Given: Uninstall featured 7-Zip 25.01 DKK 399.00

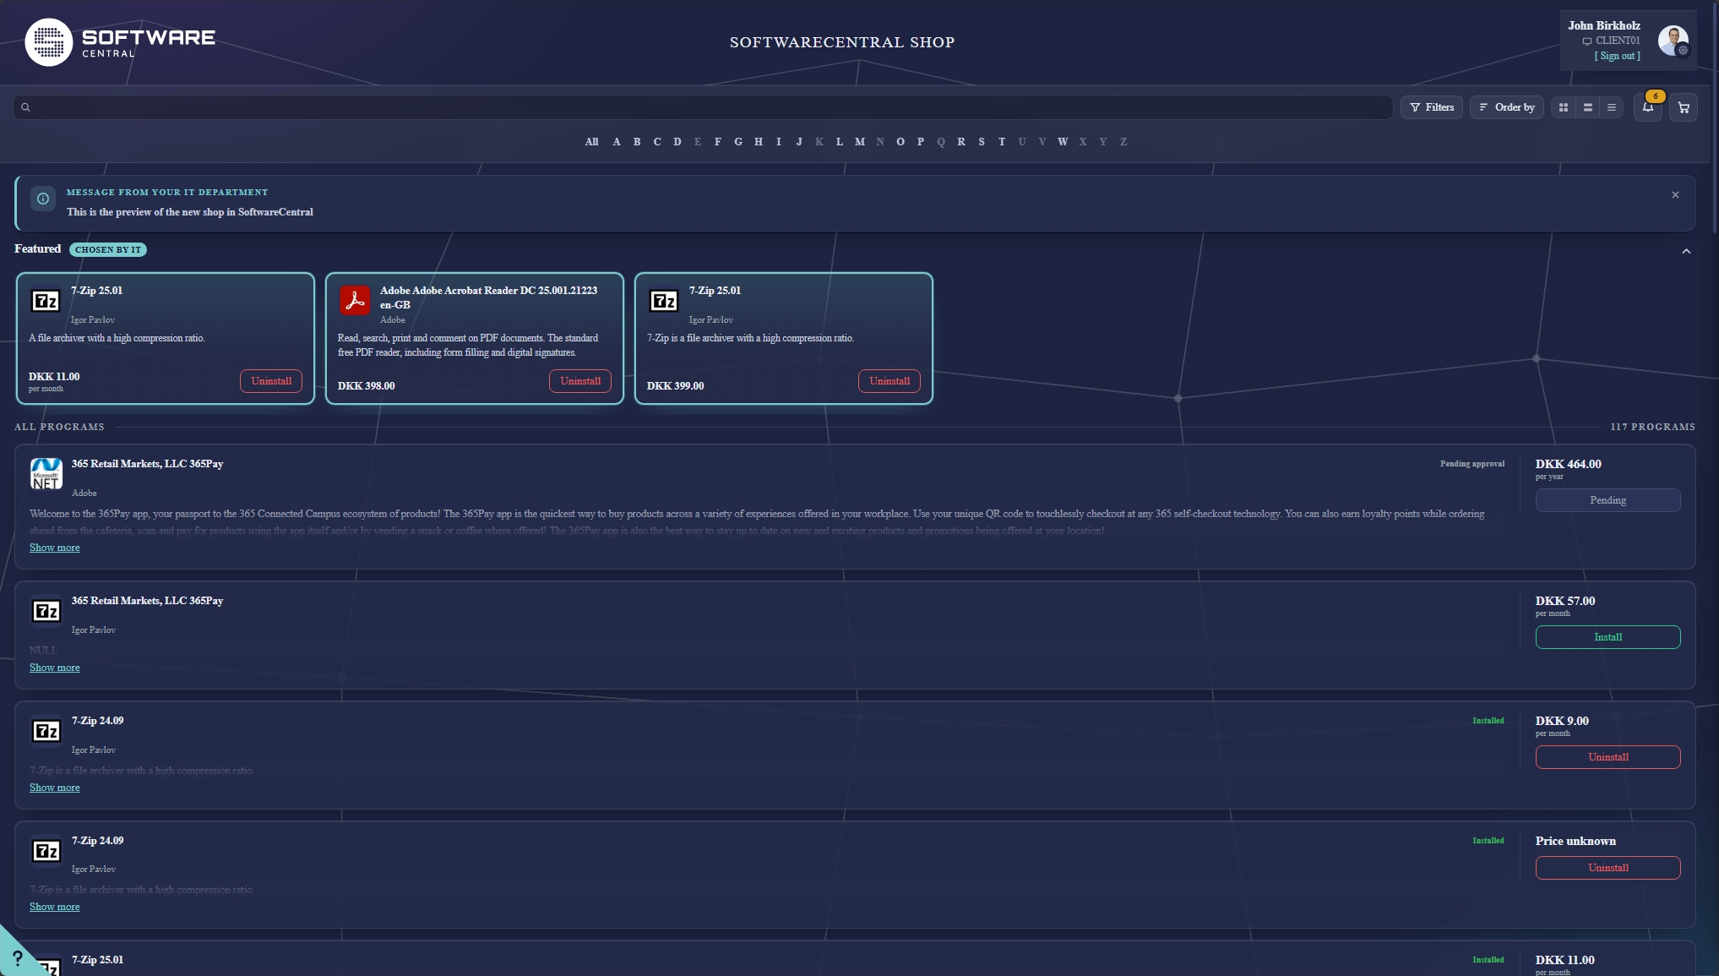Looking at the screenshot, I should point(889,381).
